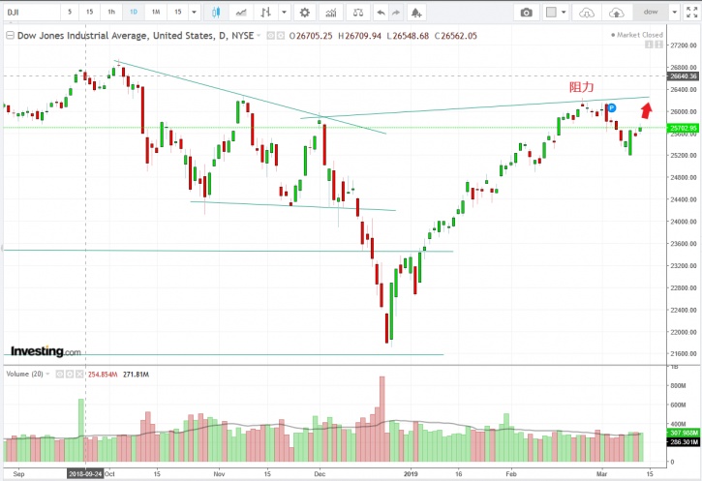
Task: Click the candlestick chart style icon
Action: coord(215,13)
